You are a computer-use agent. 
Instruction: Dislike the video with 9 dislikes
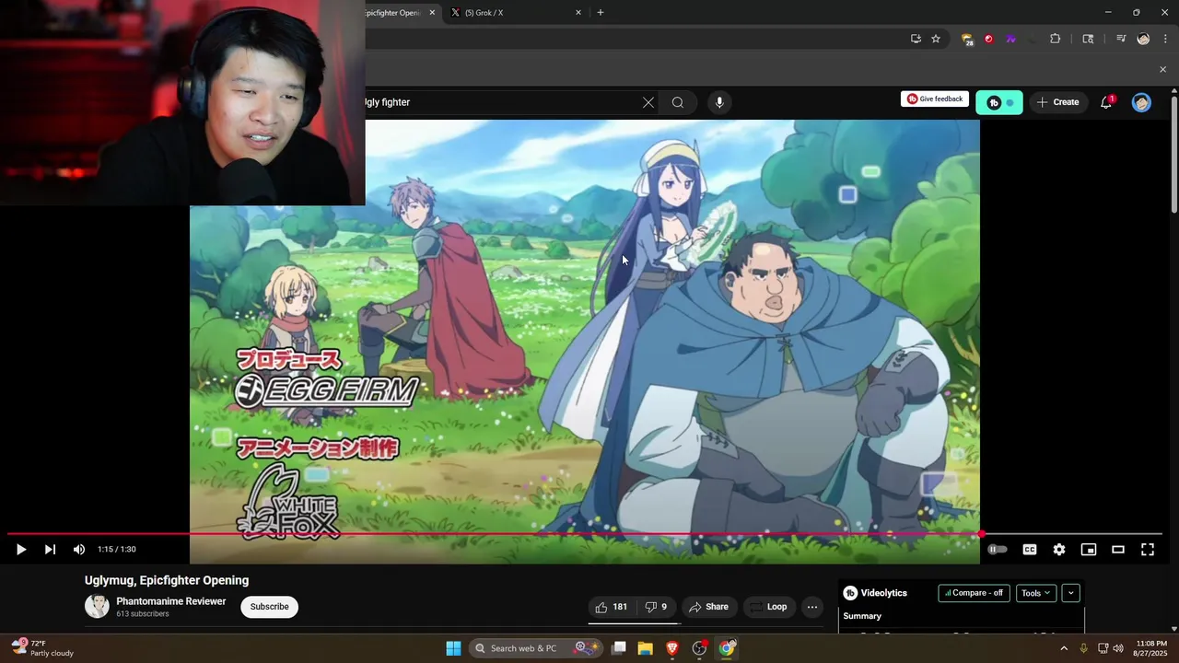656,607
